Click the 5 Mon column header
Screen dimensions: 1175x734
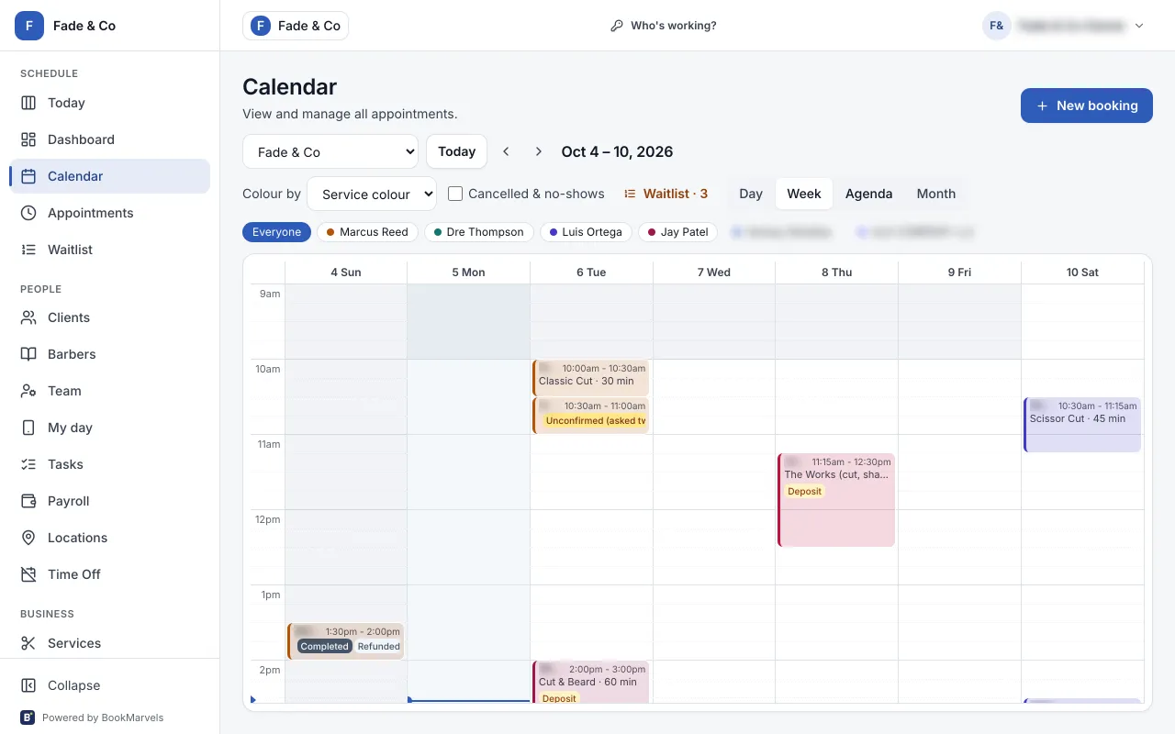tap(468, 272)
